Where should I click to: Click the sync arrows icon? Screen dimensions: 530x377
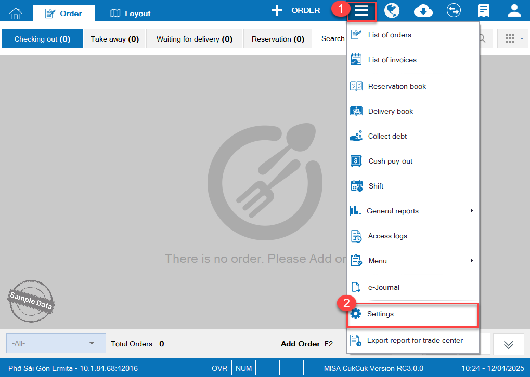click(x=454, y=11)
